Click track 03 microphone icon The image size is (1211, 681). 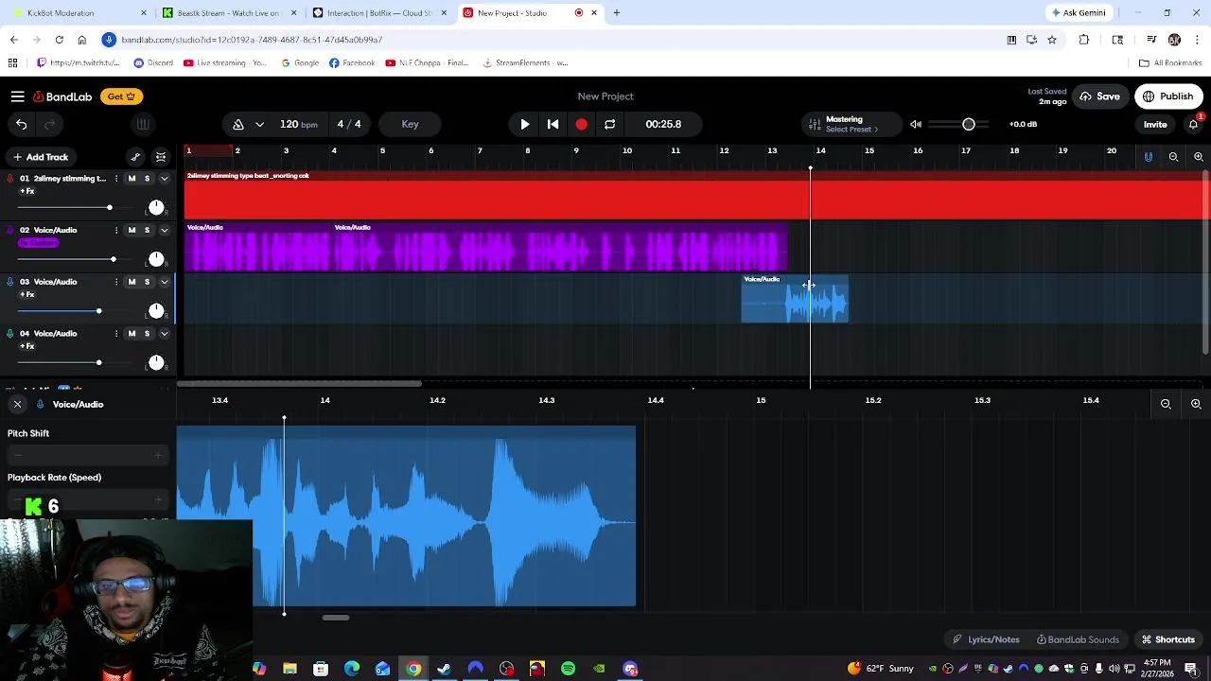(x=10, y=282)
